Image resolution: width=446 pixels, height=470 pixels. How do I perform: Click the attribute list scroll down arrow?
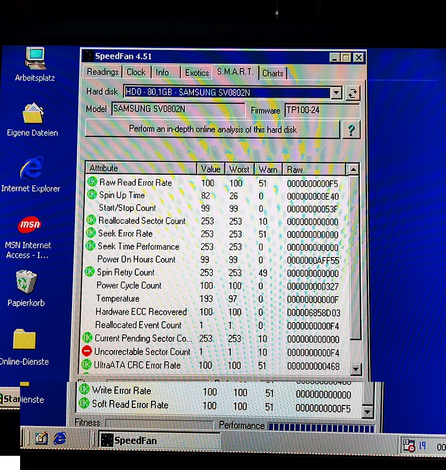(355, 369)
